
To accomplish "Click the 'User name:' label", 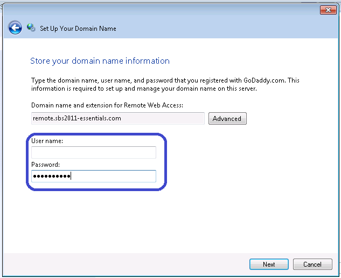I will (48, 141).
